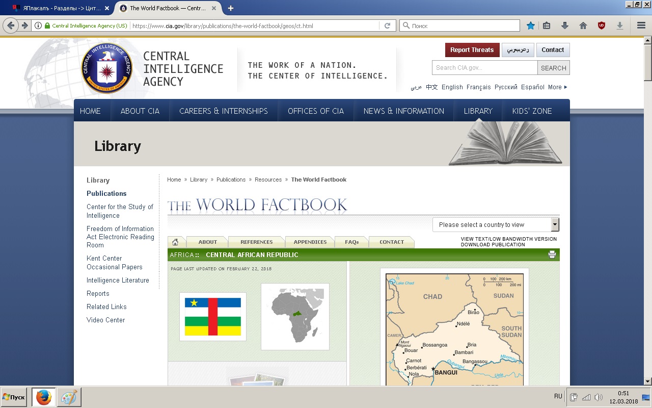Click Download Publication link
The height and width of the screenshot is (408, 652).
point(493,245)
